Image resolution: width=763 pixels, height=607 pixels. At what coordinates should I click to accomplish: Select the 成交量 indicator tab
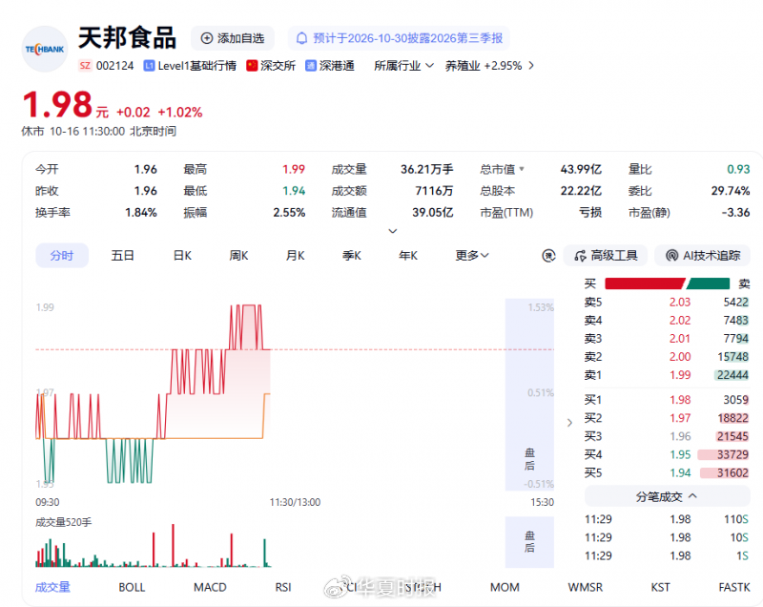click(x=52, y=587)
